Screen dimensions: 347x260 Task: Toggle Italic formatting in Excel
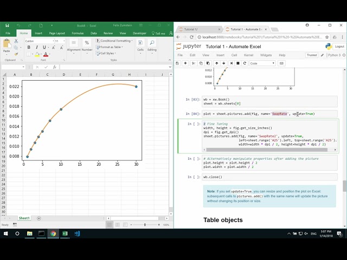click(x=37, y=47)
